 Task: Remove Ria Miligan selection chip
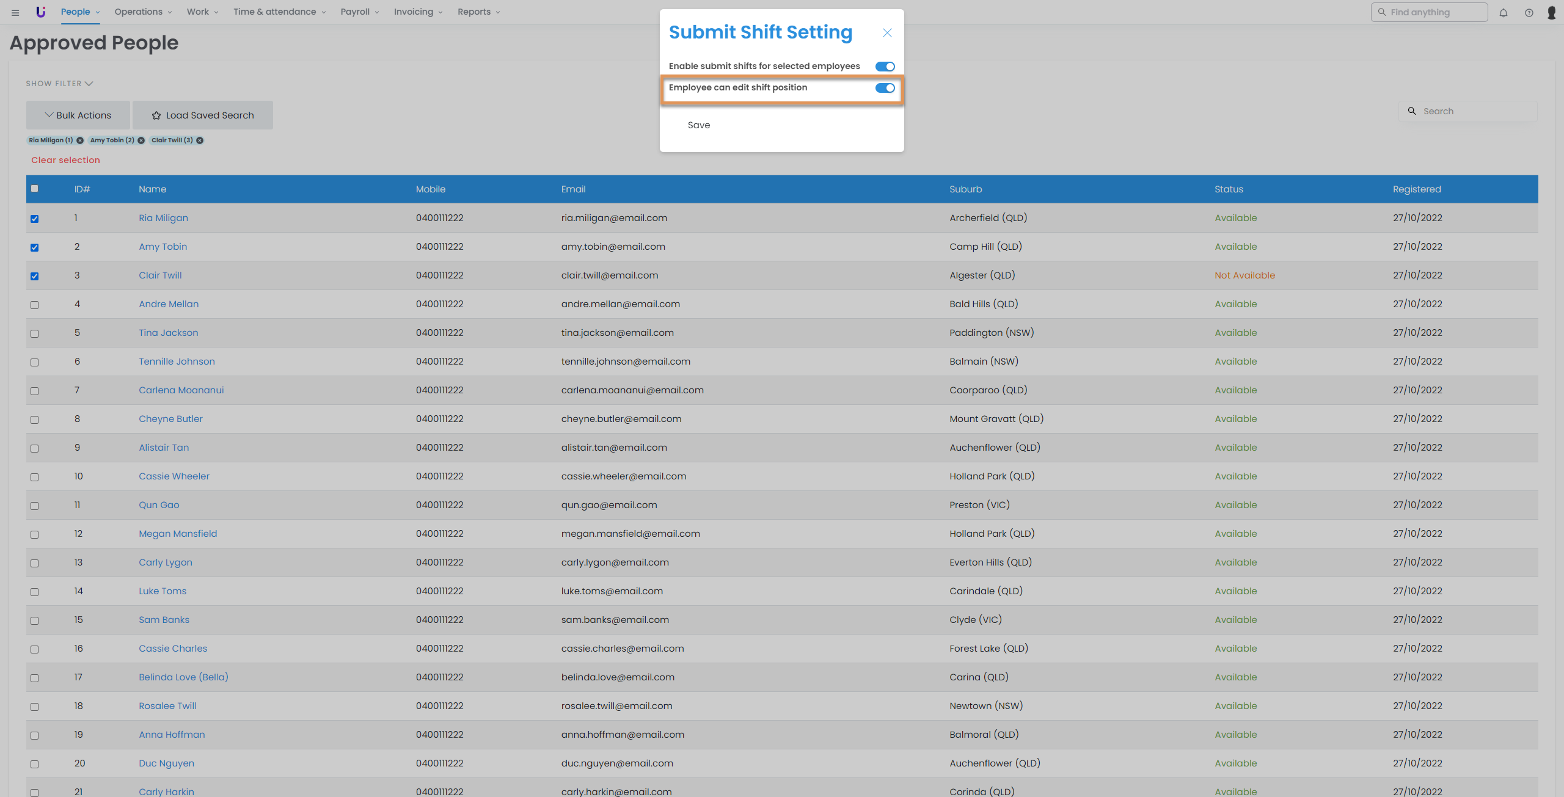click(80, 140)
